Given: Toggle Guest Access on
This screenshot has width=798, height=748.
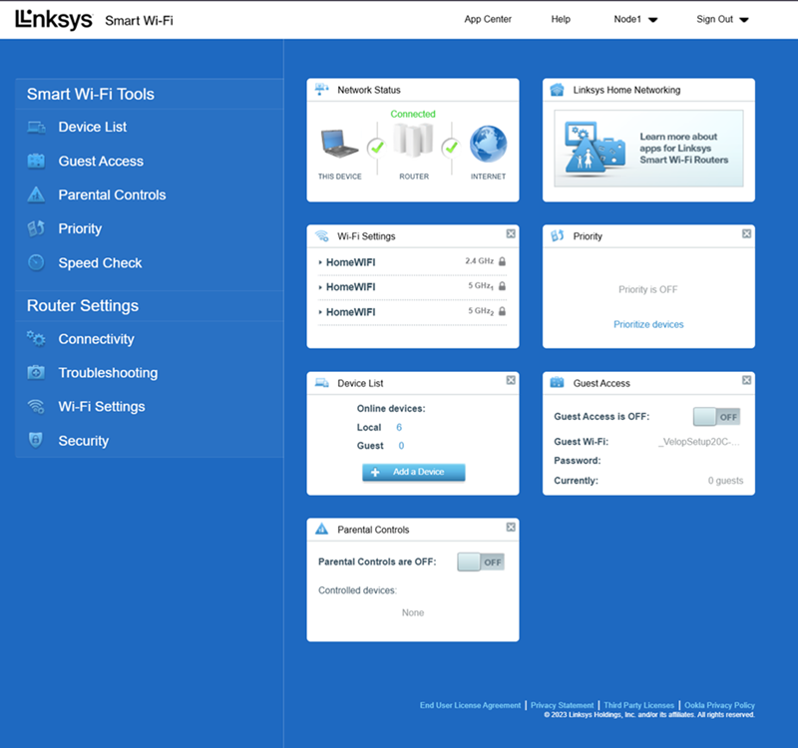Looking at the screenshot, I should pyautogui.click(x=715, y=416).
